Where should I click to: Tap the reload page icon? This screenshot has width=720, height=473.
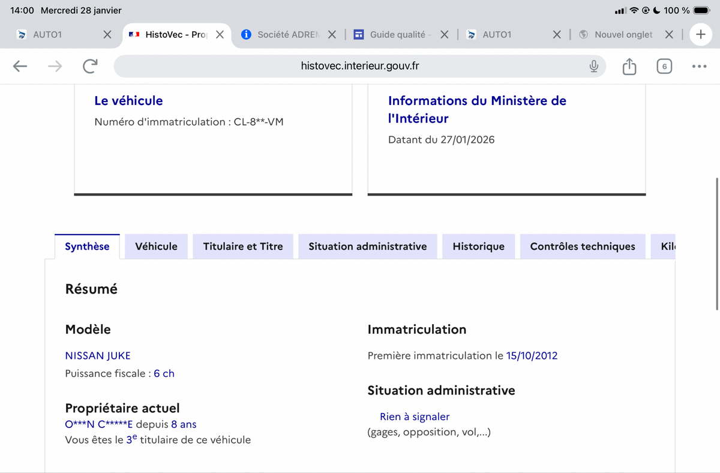90,66
